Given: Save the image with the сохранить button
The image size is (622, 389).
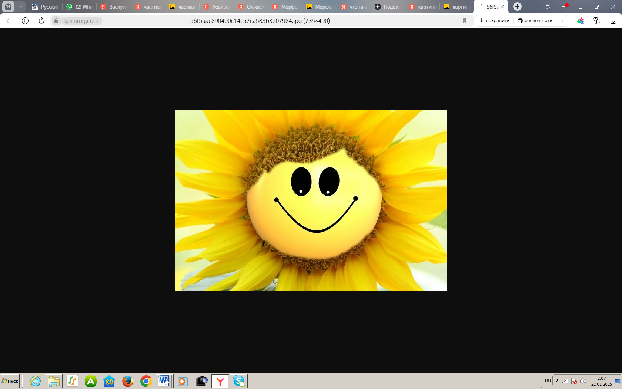Looking at the screenshot, I should 494,21.
